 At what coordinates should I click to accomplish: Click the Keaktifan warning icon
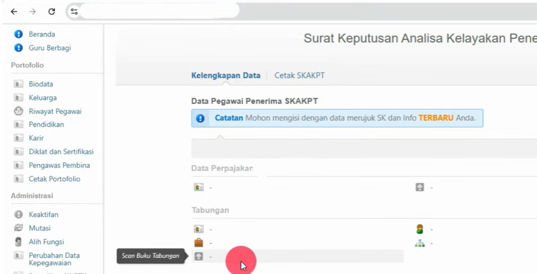pos(18,215)
